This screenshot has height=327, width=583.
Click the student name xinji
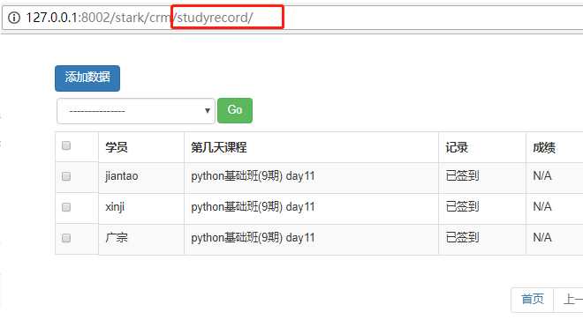coord(115,207)
